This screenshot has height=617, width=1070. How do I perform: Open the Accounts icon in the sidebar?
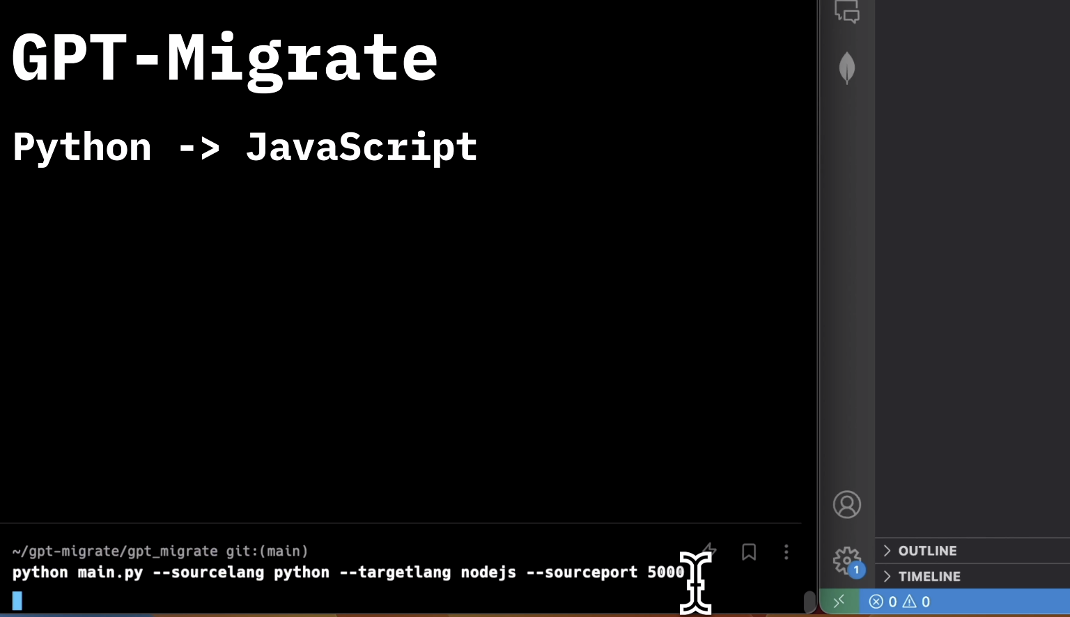(x=846, y=504)
